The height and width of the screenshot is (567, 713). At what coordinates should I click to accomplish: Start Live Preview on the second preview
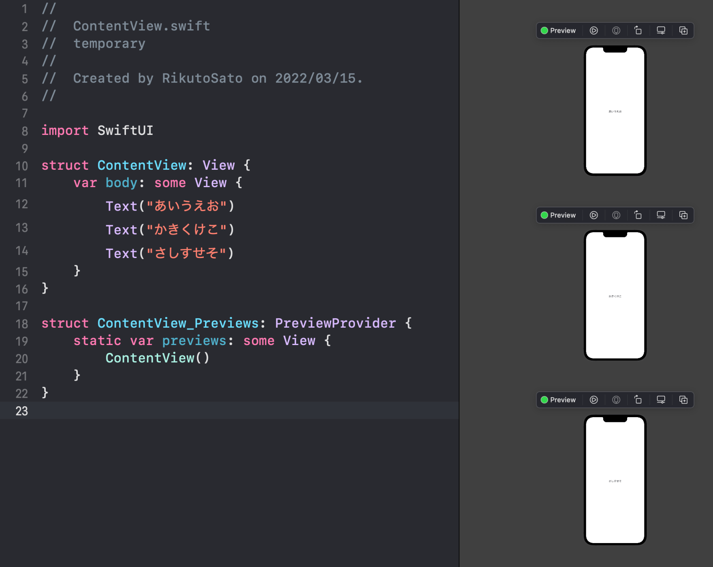point(593,215)
